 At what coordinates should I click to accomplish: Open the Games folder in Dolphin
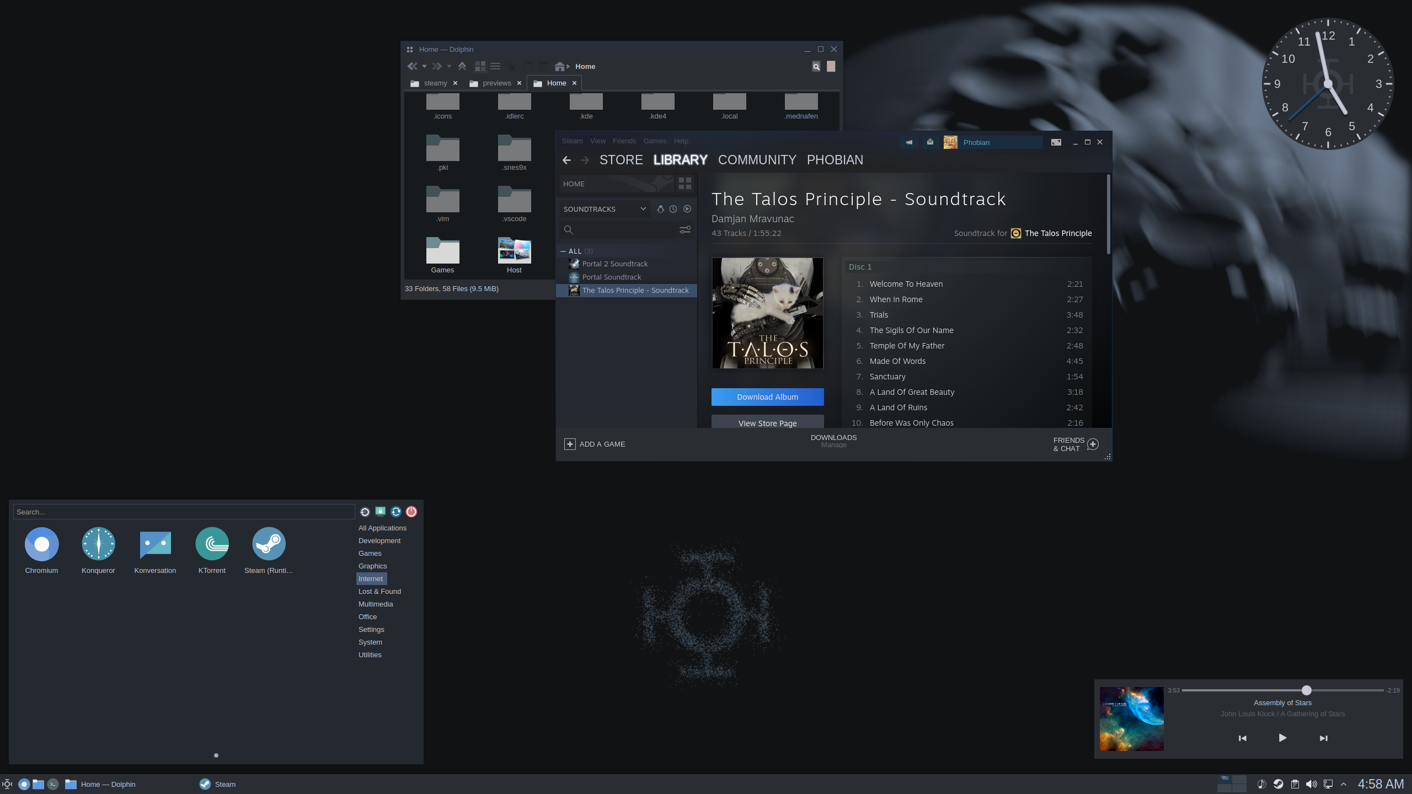(442, 255)
